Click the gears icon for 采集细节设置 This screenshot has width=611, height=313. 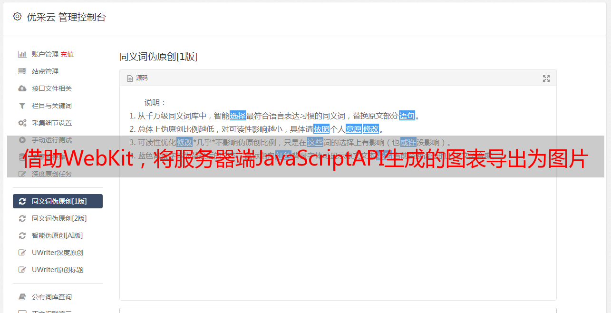(22, 123)
